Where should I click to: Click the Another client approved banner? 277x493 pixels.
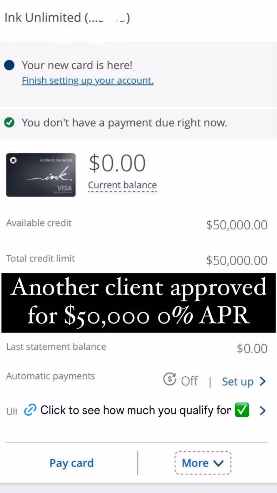(138, 303)
